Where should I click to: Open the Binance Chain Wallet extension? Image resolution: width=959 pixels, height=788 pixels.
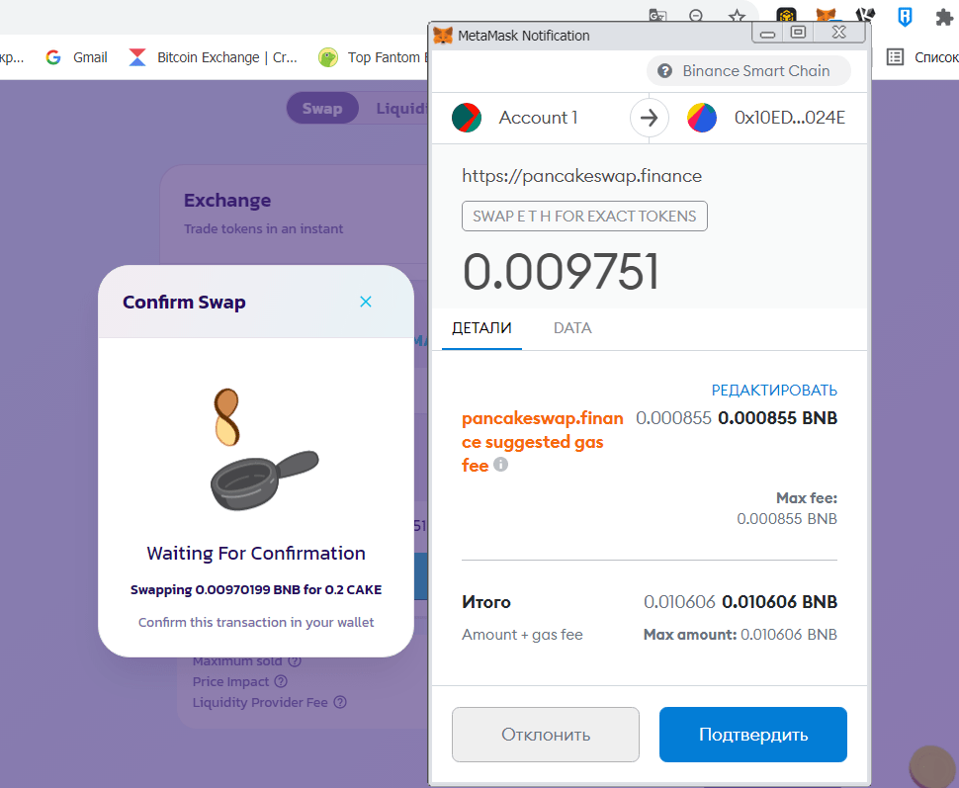pos(786,16)
